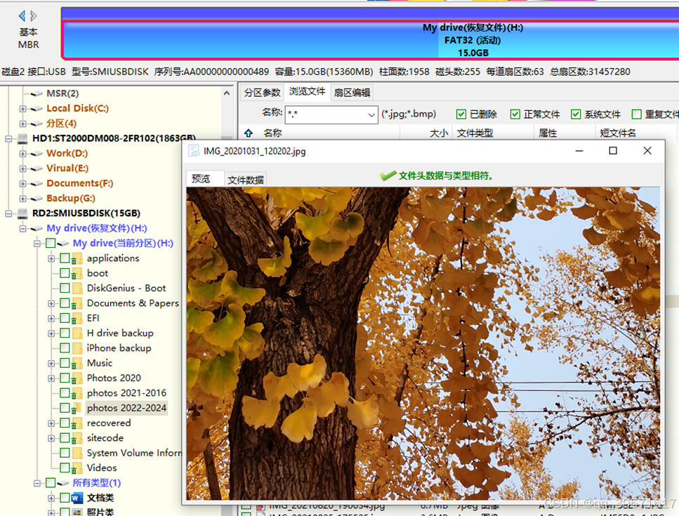The image size is (679, 516).
Task: Click the Local Disk(C:) partition icon
Action: pos(37,109)
